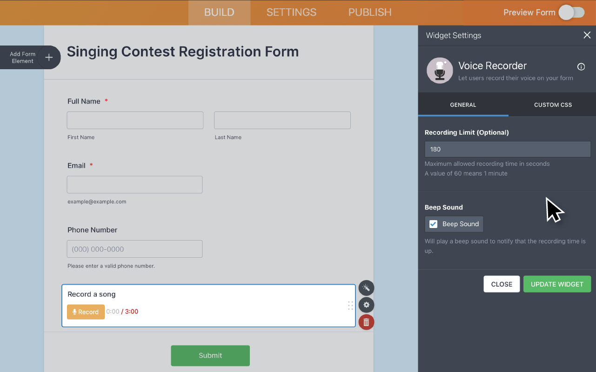
Task: Enable the Preview Form toggle
Action: point(572,13)
